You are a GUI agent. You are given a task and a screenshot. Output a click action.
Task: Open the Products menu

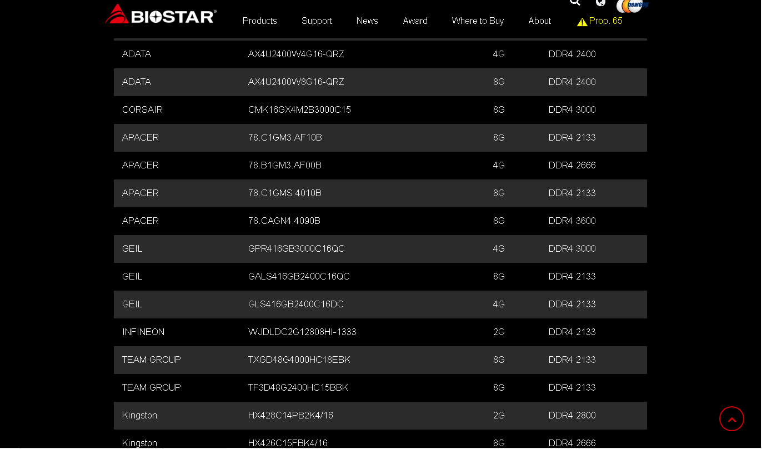pos(259,21)
